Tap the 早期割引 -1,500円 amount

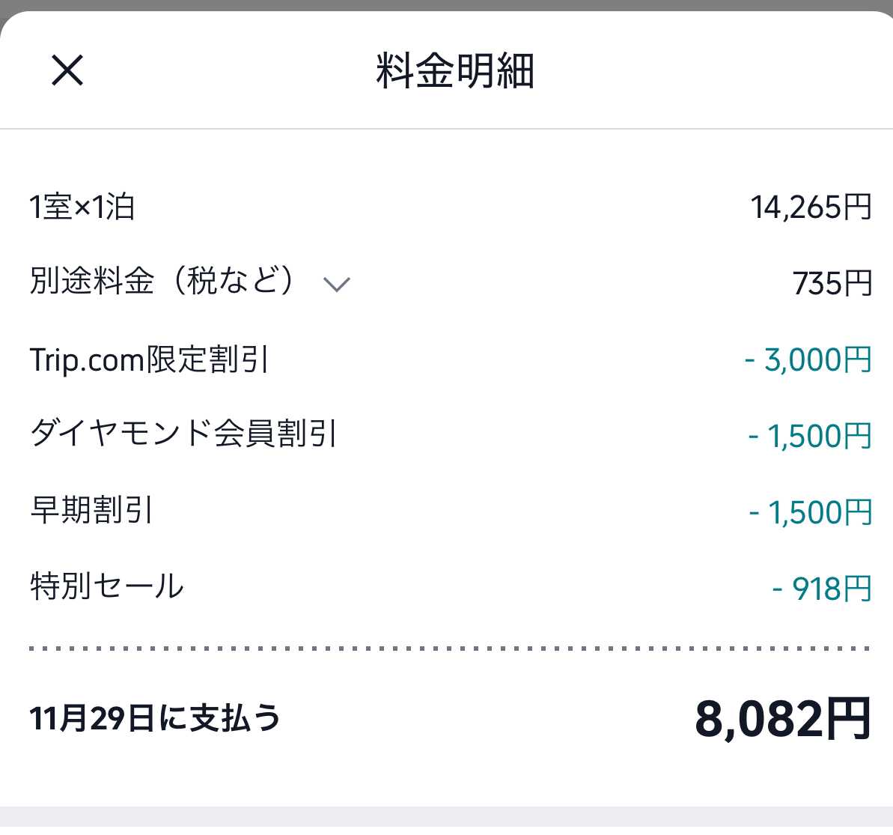tap(810, 513)
